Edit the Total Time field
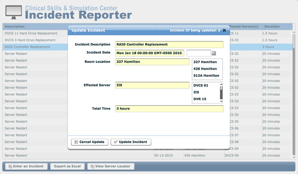The width and height of the screenshot is (298, 174). pyautogui.click(x=169, y=109)
